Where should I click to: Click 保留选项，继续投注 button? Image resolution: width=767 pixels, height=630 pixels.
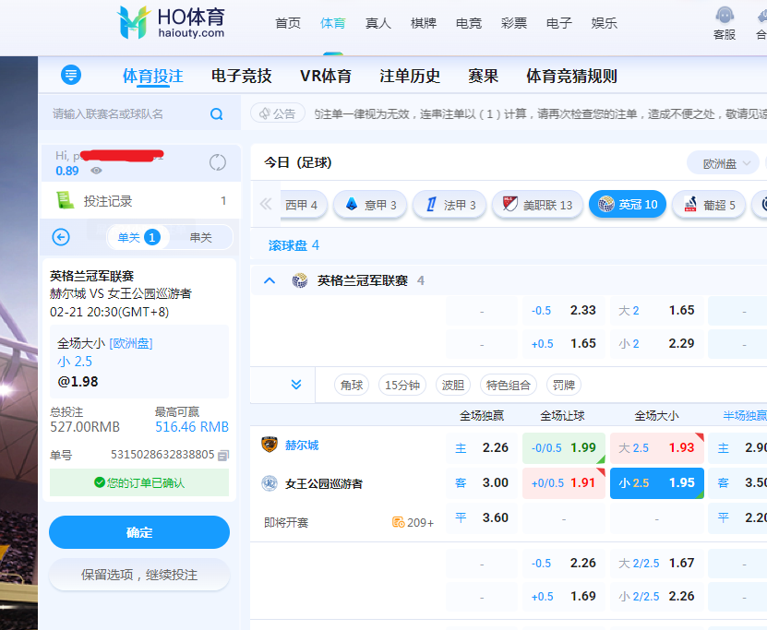pyautogui.click(x=139, y=574)
